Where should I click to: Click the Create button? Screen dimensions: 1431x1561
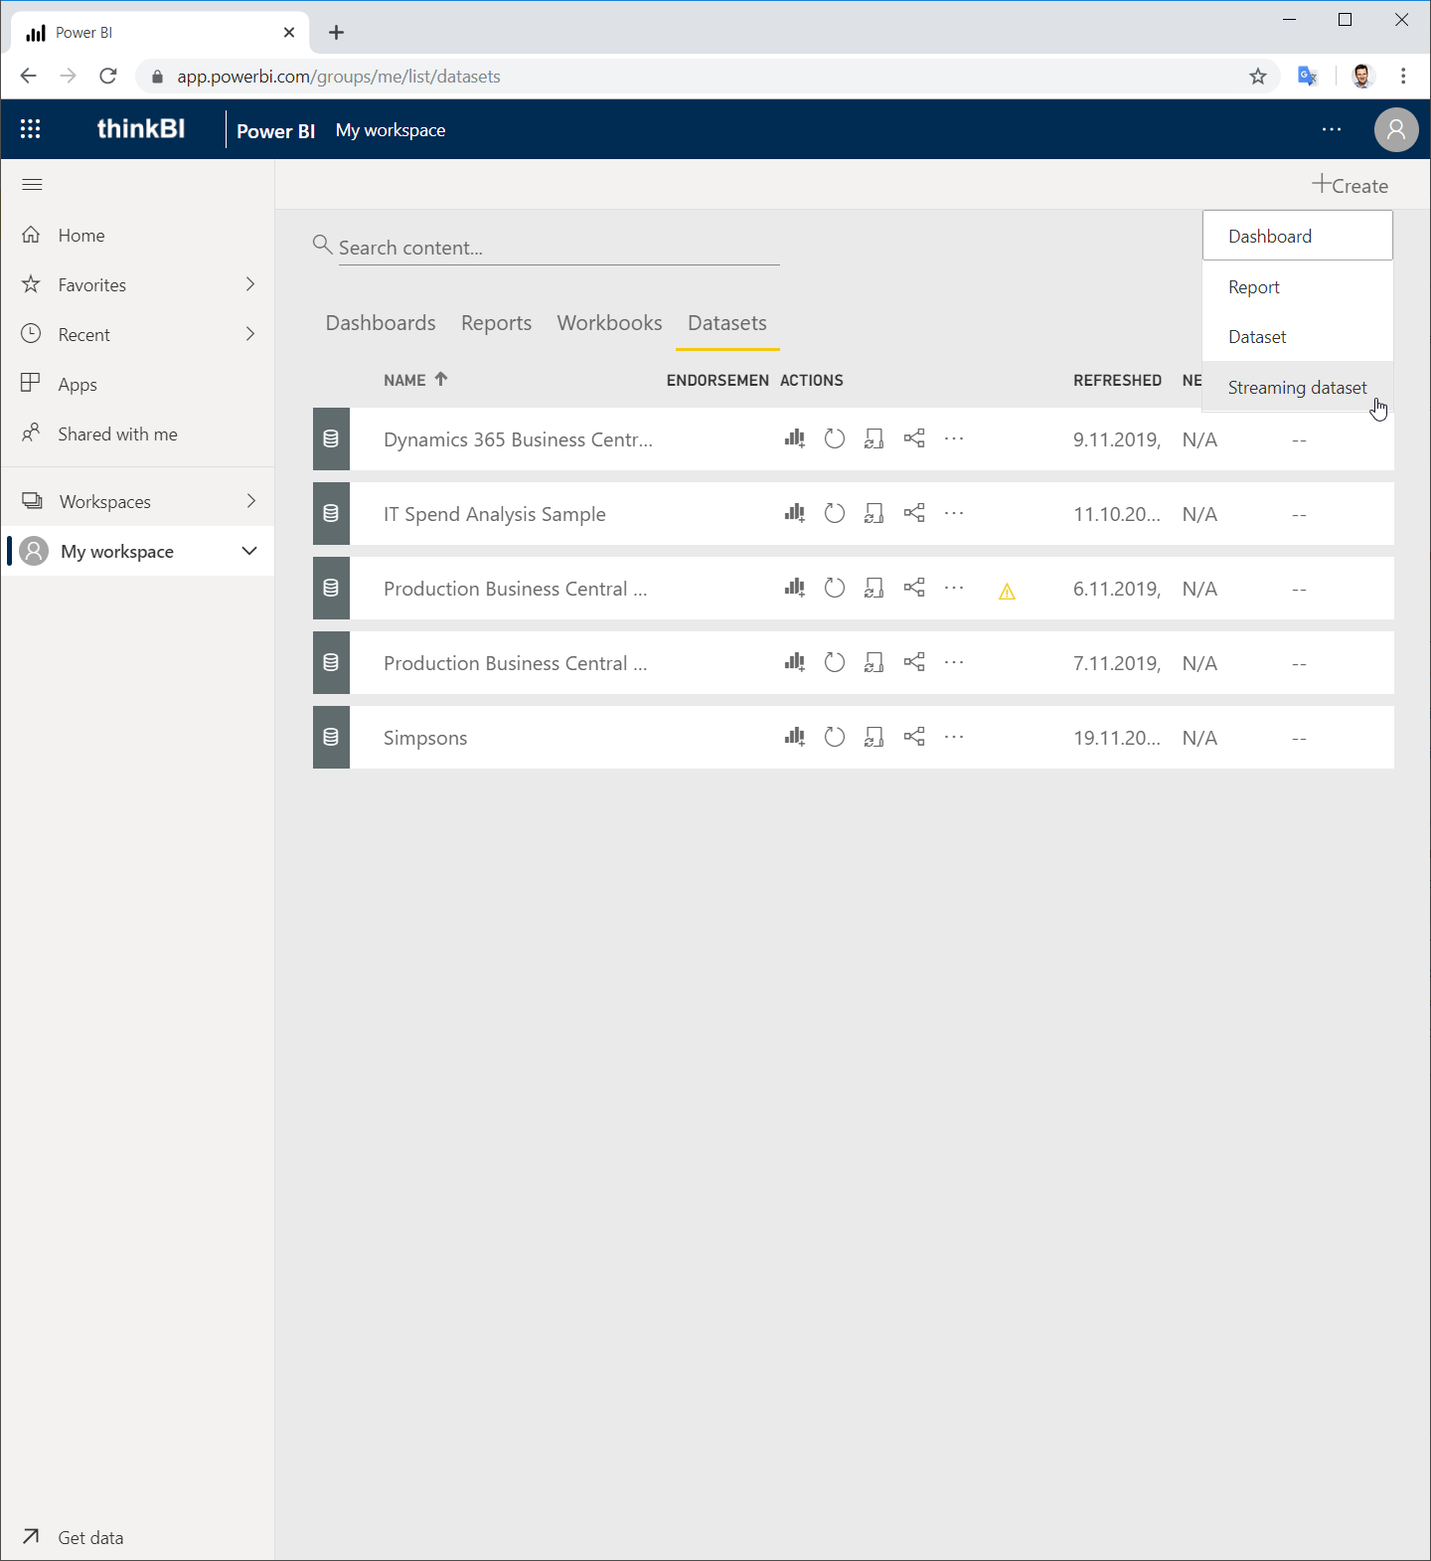[1350, 185]
